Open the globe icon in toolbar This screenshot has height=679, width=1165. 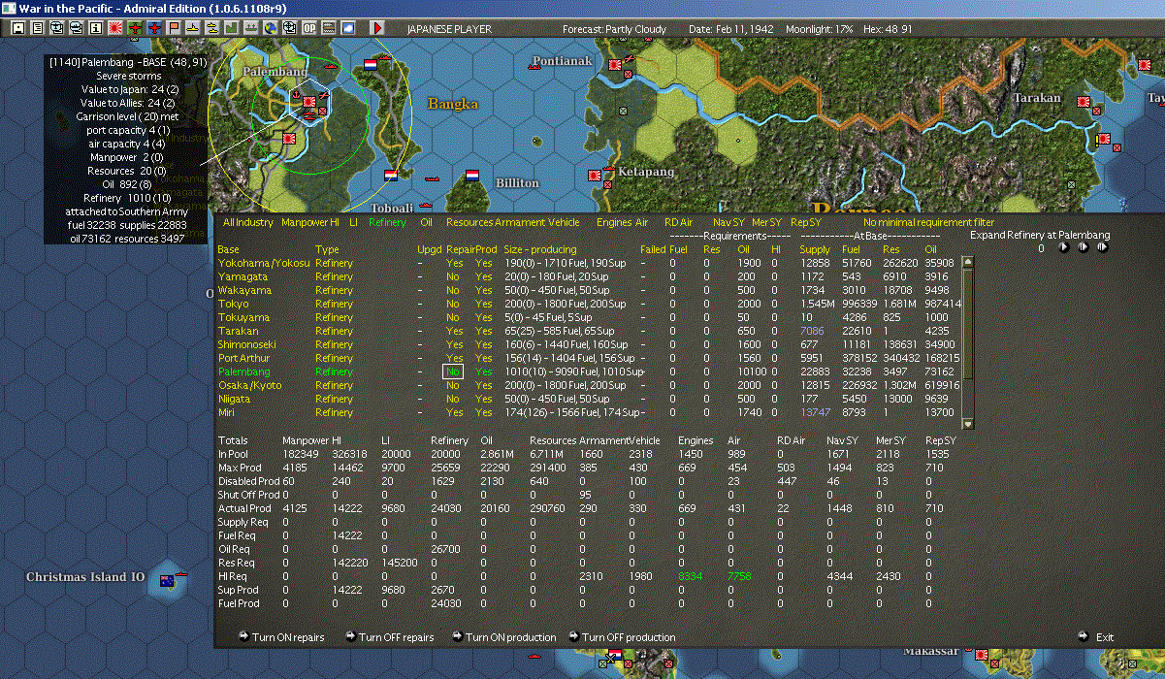[269, 29]
